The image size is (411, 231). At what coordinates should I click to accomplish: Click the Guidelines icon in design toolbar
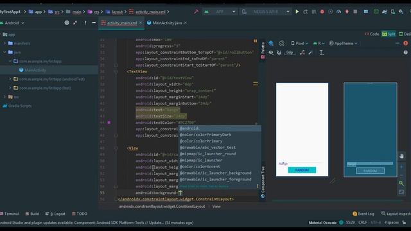pyautogui.click(x=321, y=53)
